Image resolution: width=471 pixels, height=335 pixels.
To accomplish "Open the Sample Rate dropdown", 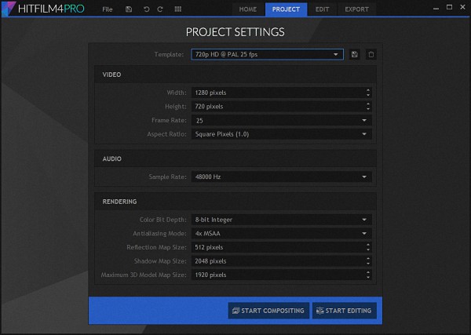I will coord(282,177).
